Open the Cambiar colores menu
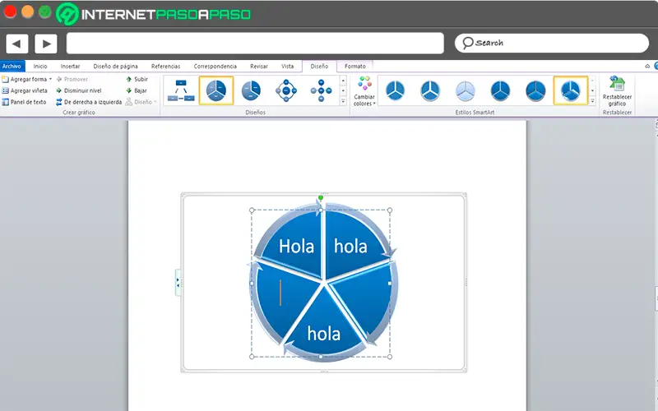The height and width of the screenshot is (411, 658). [364, 91]
